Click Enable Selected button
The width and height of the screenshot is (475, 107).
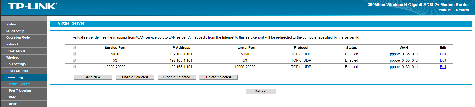135,77
